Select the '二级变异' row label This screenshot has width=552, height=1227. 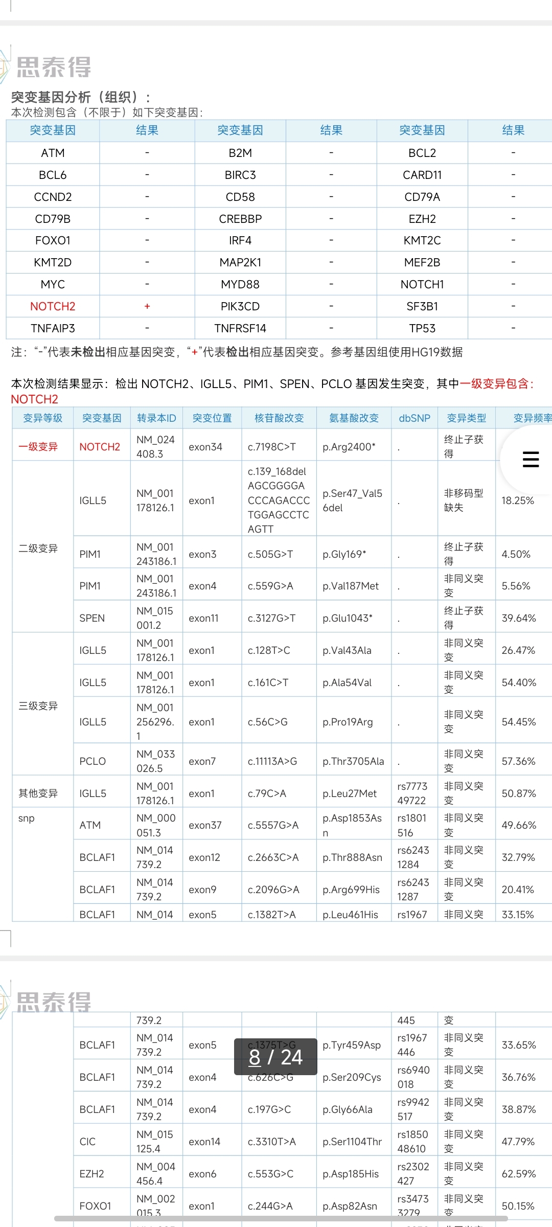coord(38,549)
